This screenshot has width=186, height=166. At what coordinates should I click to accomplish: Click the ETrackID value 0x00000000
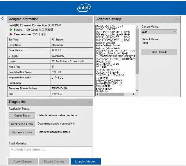pyautogui.click(x=58, y=56)
